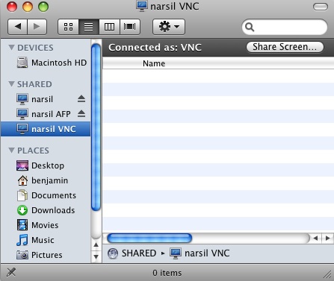Click the magnifying glass search icon
The height and width of the screenshot is (281, 334).
click(x=250, y=27)
